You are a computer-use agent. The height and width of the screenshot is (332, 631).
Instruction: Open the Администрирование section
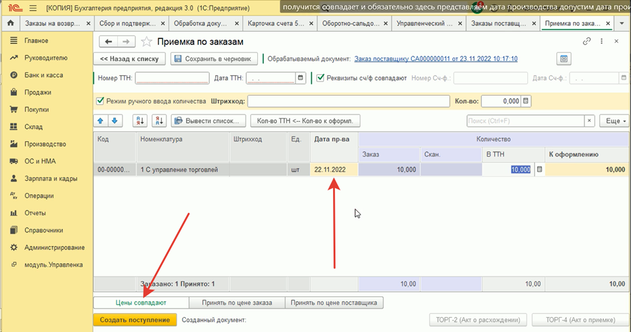(x=54, y=248)
